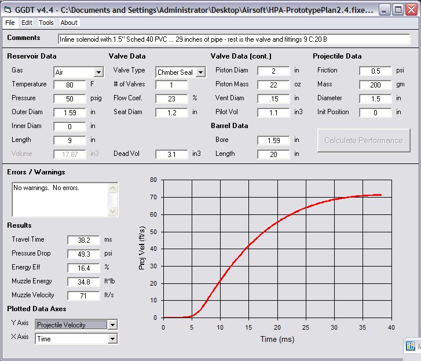This screenshot has width=421, height=361.
Task: Click the Flow Coef. value field
Action: 171,99
